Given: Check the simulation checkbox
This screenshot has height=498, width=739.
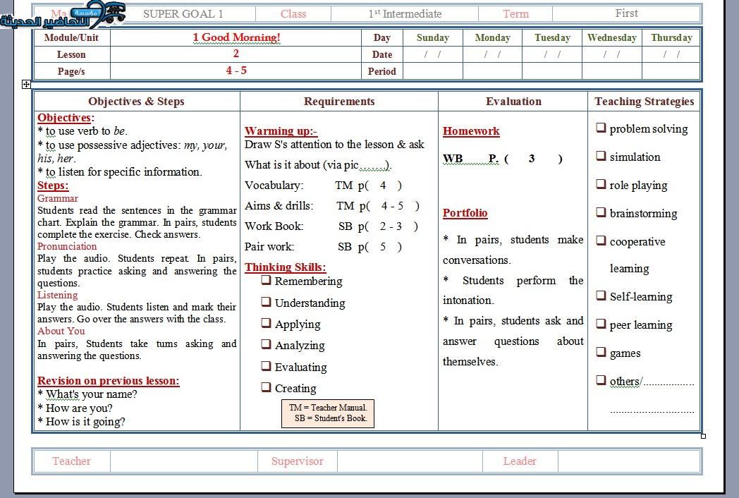Looking at the screenshot, I should coord(601,156).
